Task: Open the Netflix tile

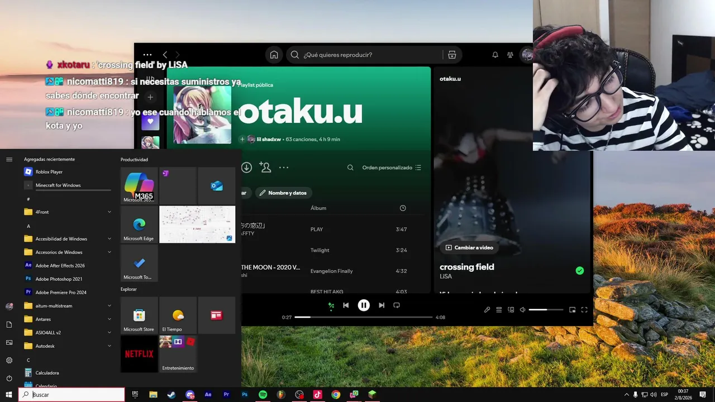Action: click(x=139, y=354)
